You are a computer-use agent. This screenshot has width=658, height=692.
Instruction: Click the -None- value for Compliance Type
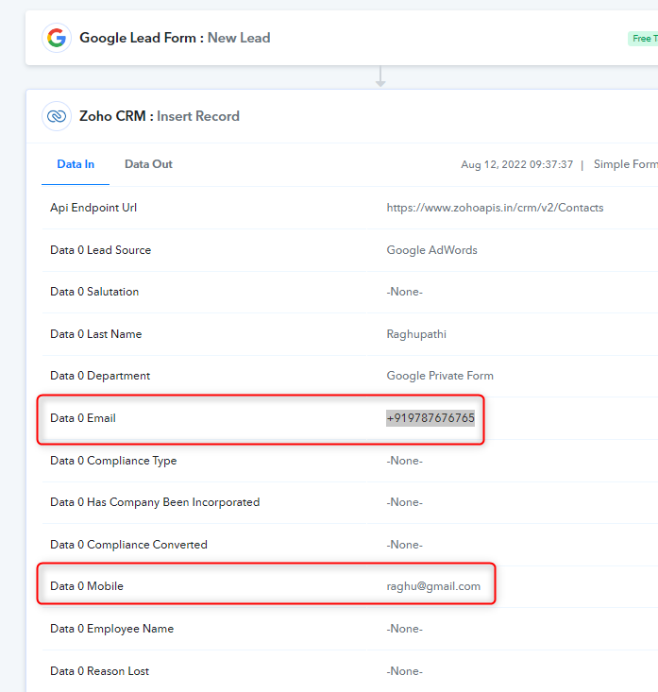click(405, 461)
